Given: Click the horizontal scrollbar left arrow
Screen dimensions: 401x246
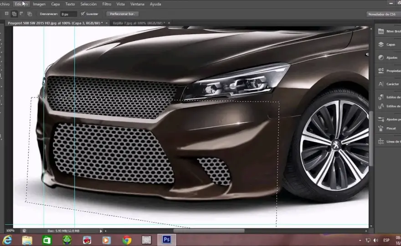Looking at the screenshot, I should click(x=106, y=231).
